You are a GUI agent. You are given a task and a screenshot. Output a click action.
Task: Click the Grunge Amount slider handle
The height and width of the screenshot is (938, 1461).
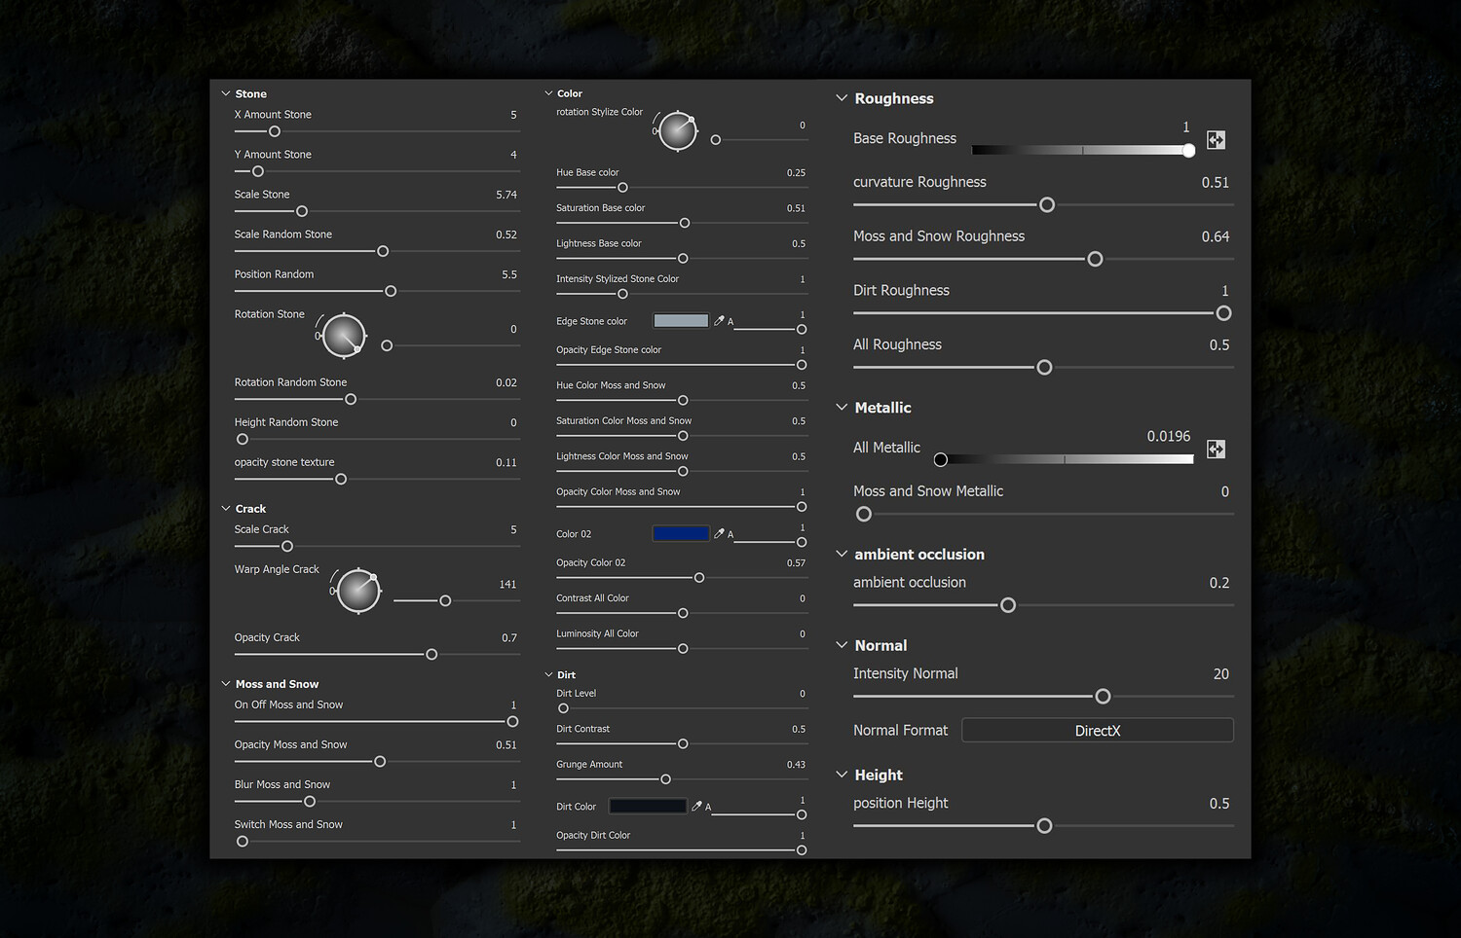[x=666, y=779]
